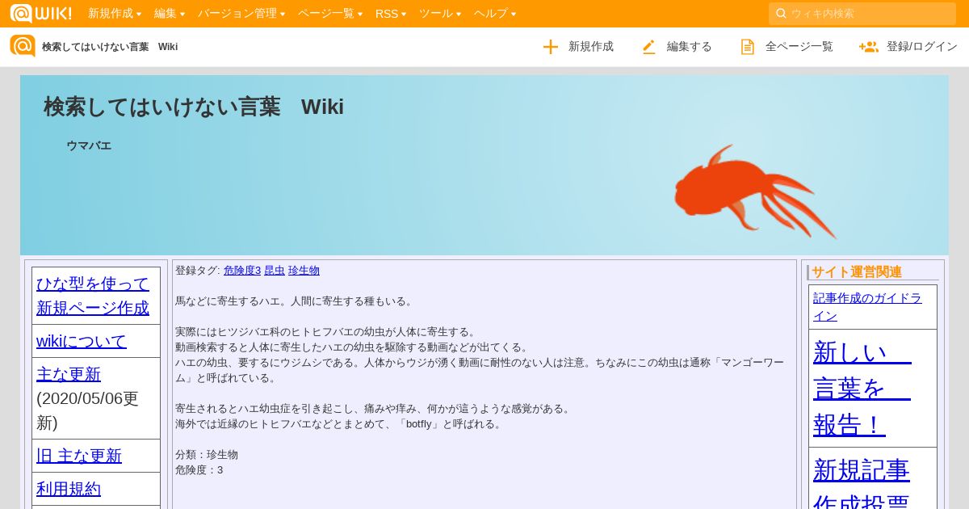Click the goldfish banner image
The image size is (969, 509).
(x=755, y=192)
